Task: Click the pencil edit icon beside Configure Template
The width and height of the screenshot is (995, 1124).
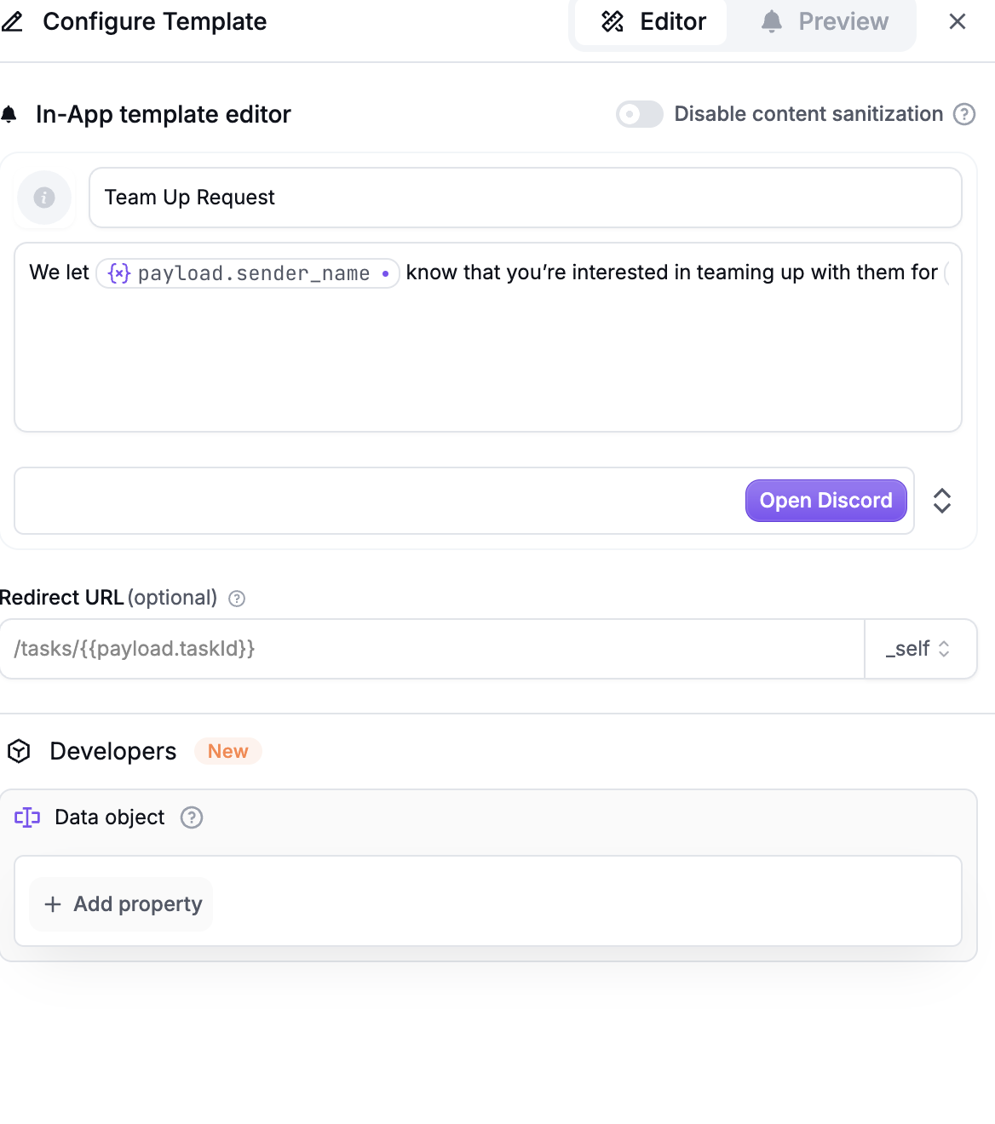Action: pyautogui.click(x=12, y=21)
